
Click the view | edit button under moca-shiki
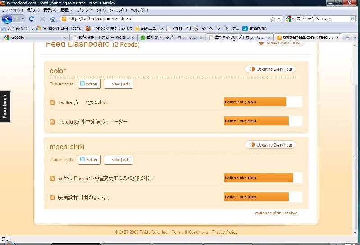(118, 160)
